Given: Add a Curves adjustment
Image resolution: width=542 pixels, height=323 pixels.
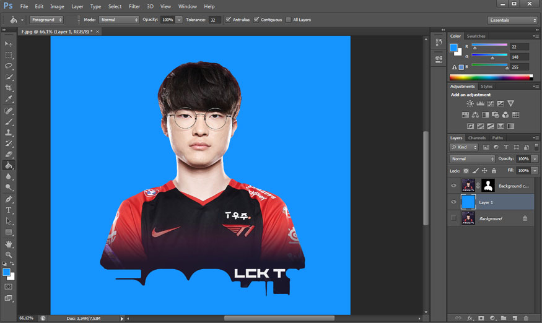Looking at the screenshot, I should [x=491, y=103].
